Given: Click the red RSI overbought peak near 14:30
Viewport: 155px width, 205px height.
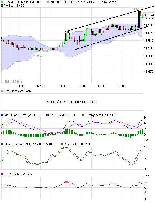Looking at the screenshot, I should pyautogui.click(x=67, y=182).
